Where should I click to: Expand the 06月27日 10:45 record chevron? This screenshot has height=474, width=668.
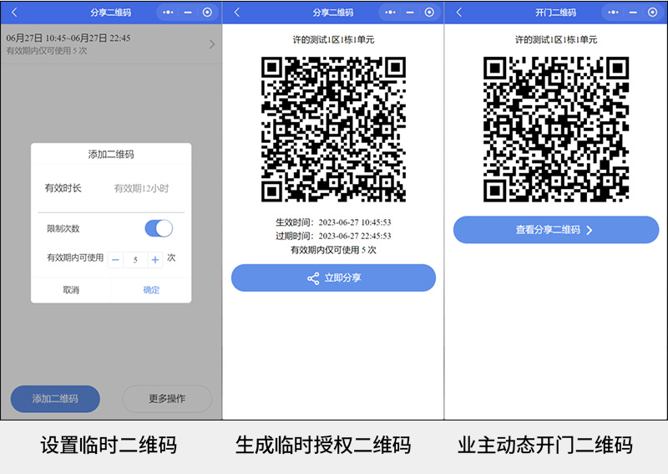pos(212,44)
